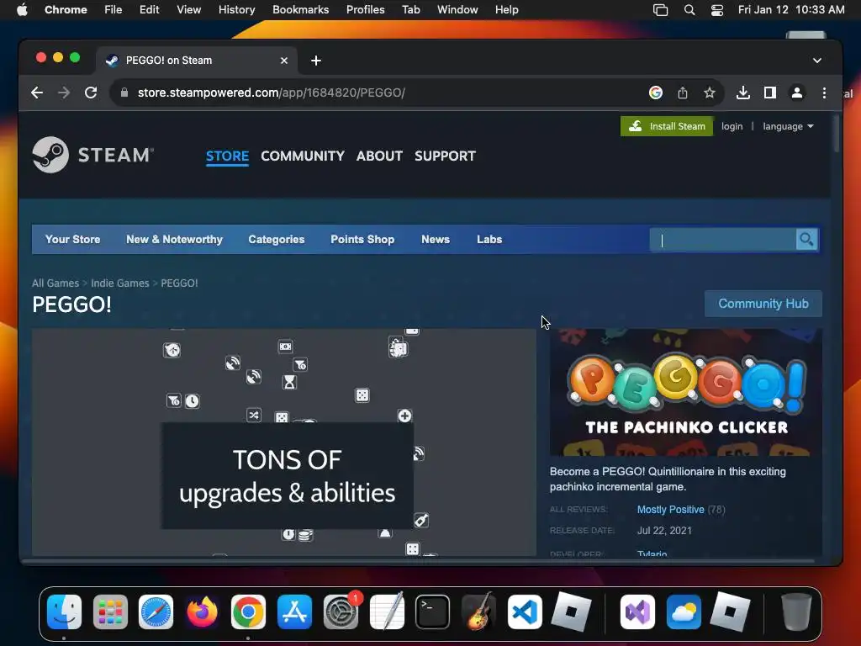Open GarageBand from the Dock
The image size is (861, 646).
(x=478, y=612)
